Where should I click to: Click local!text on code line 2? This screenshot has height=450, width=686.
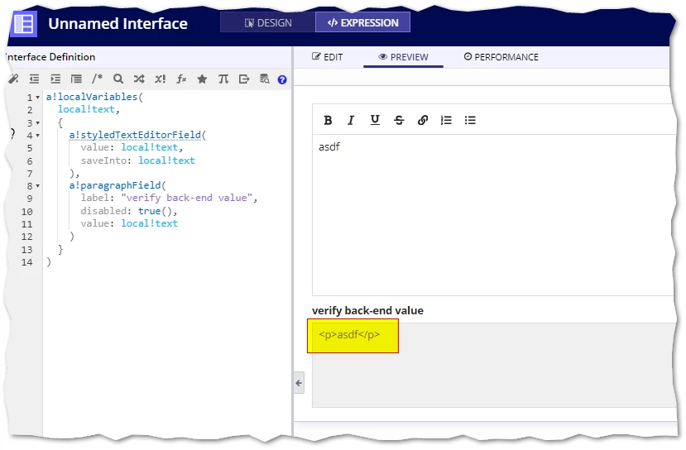point(86,109)
